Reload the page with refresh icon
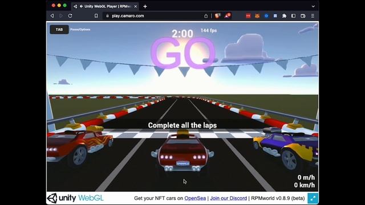 70,16
